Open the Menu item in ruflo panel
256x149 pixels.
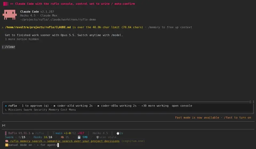(72, 110)
